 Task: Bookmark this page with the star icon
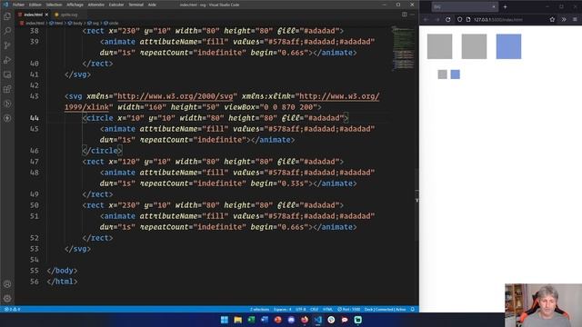pyautogui.click(x=552, y=19)
